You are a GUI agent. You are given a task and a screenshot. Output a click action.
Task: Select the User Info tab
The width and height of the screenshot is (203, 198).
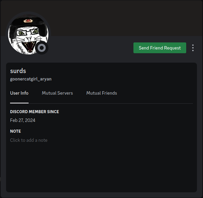click(x=19, y=93)
